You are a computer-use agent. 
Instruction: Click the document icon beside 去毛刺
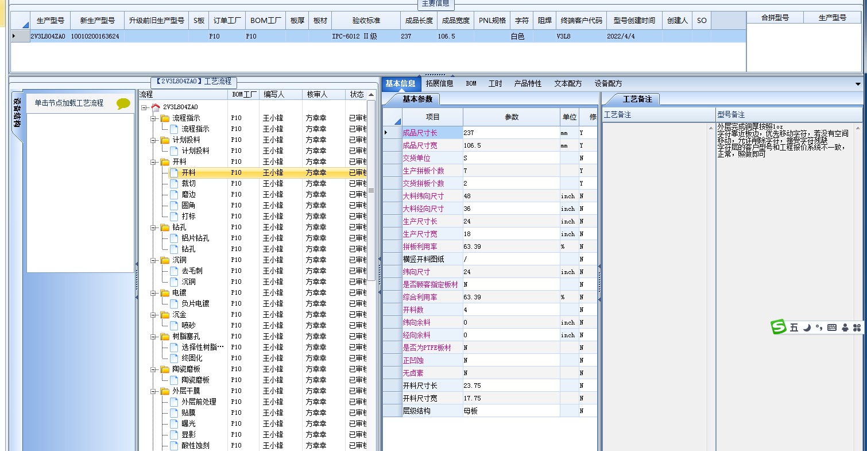(174, 271)
